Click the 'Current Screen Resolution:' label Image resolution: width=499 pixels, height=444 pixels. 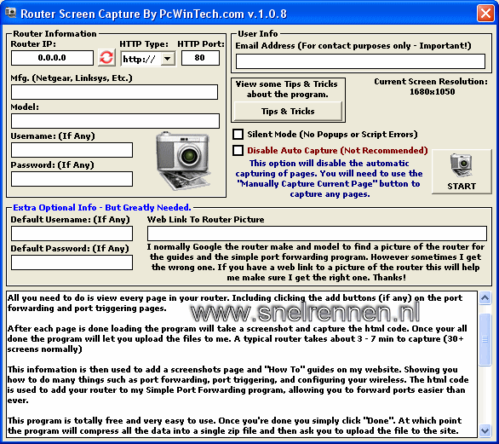pyautogui.click(x=431, y=82)
